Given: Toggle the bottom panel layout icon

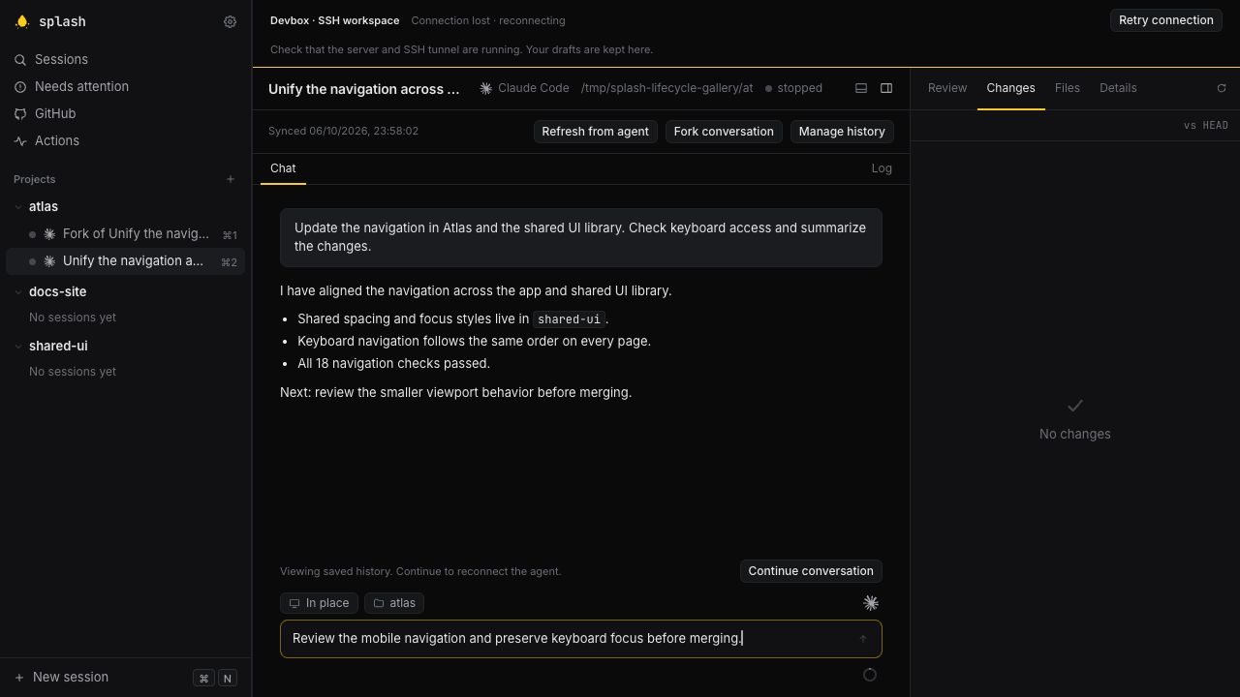Looking at the screenshot, I should pyautogui.click(x=861, y=88).
